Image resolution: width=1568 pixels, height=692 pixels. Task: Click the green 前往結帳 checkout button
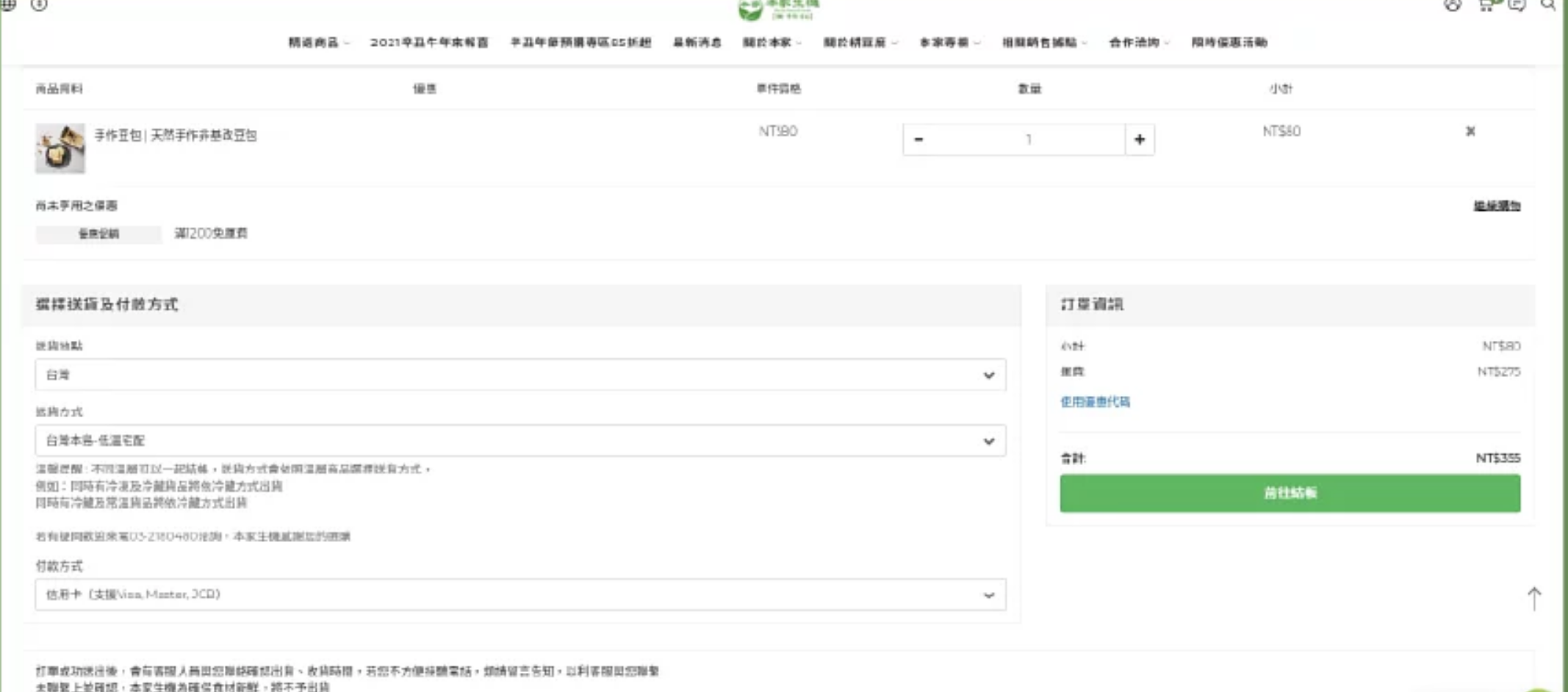pos(1290,493)
